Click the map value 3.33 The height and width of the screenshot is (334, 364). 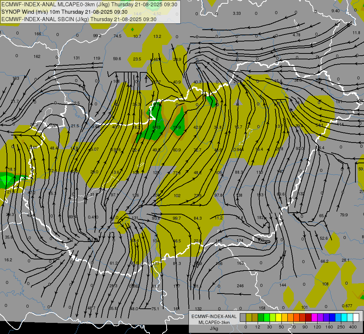tap(237, 13)
